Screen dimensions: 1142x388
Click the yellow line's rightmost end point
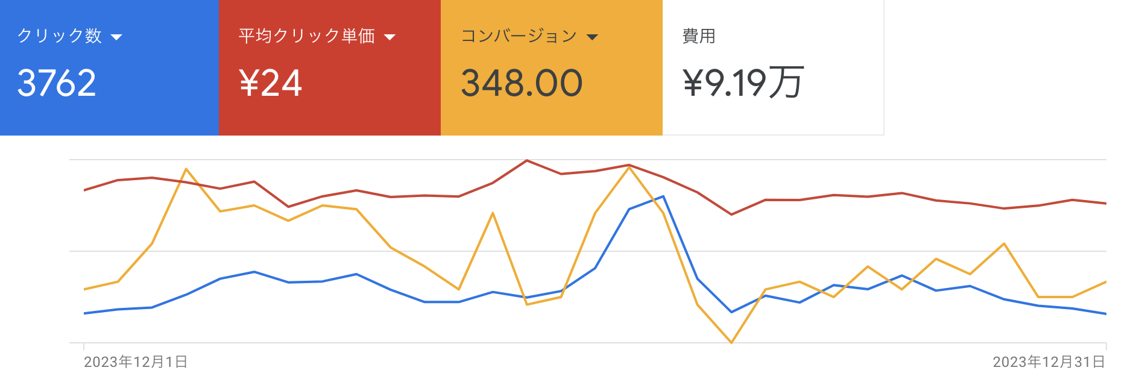coord(1105,282)
